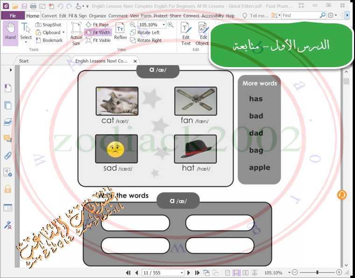Close the English Lessons Now document tab
Image resolution: width=355 pixels, height=278 pixels.
point(135,61)
